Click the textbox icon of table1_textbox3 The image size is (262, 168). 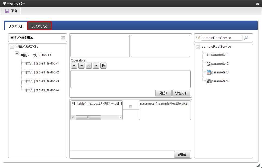coord(28,81)
